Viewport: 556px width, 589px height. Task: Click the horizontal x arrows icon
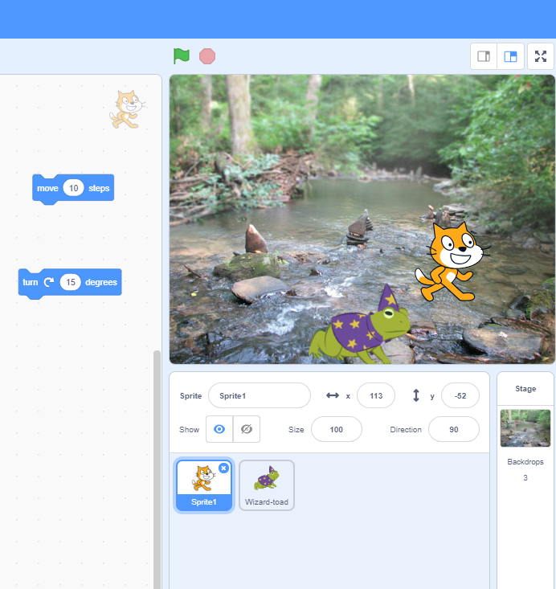pyautogui.click(x=333, y=395)
